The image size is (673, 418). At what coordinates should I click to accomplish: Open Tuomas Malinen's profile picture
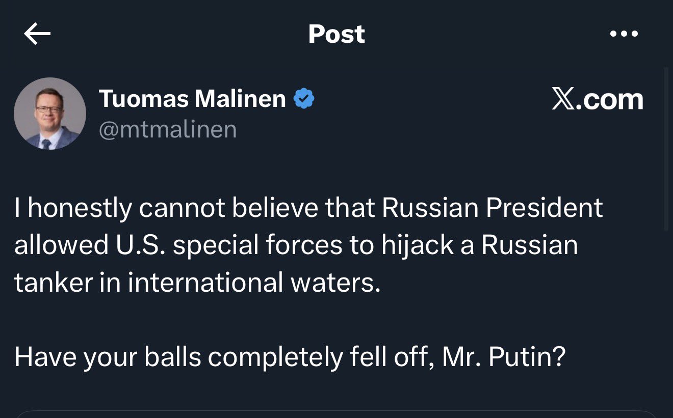click(50, 114)
